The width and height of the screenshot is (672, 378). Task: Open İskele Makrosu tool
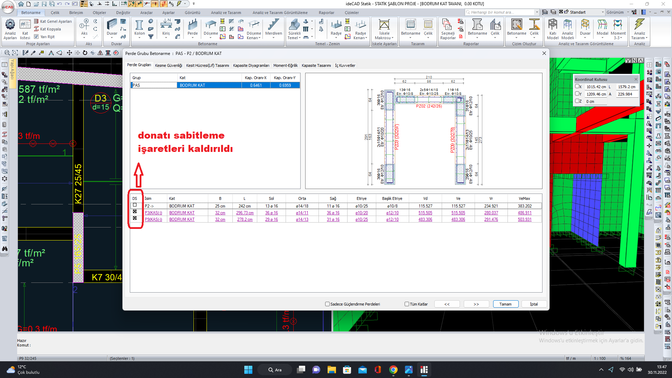(x=384, y=29)
